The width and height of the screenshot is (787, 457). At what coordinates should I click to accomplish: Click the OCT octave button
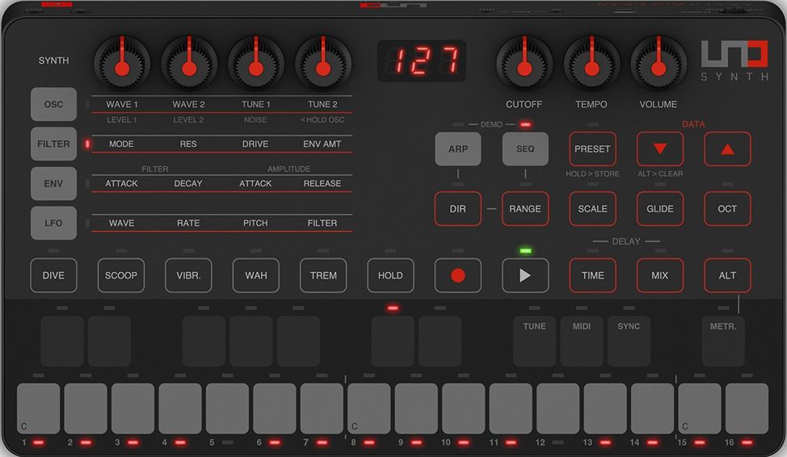click(x=727, y=208)
